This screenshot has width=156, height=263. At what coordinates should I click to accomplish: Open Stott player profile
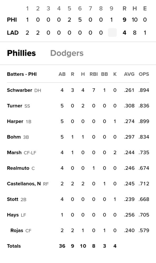point(13,199)
